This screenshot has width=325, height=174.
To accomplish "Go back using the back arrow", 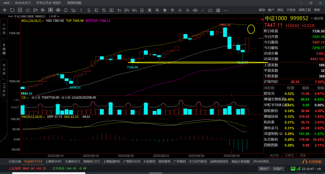I will tap(5, 10).
